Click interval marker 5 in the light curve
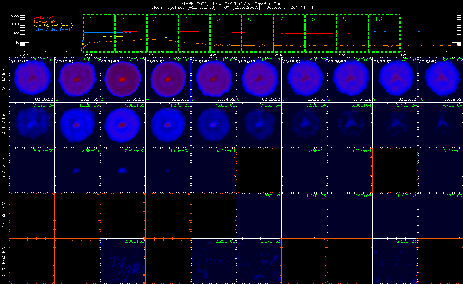This screenshot has height=284, width=463. (218, 19)
